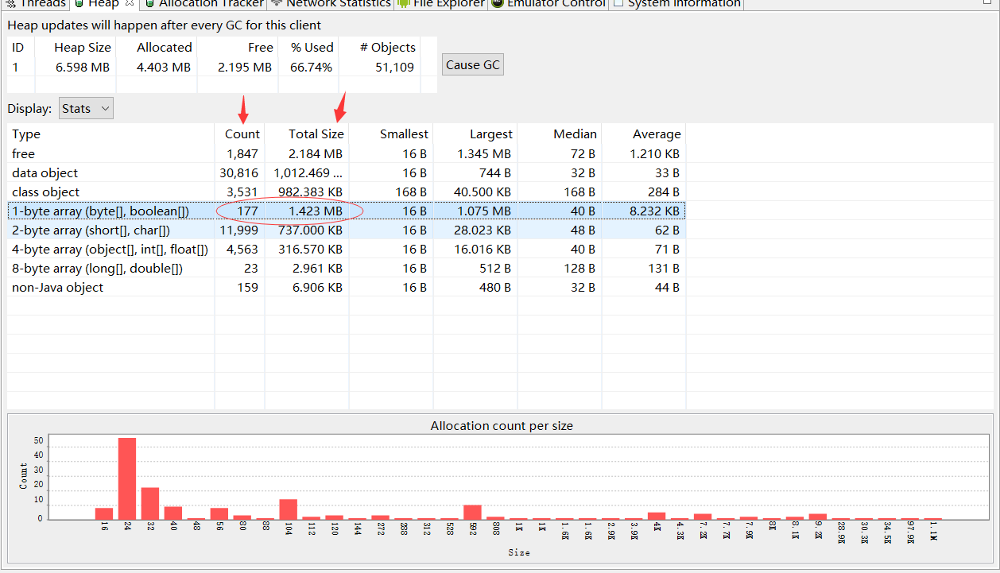Image resolution: width=1000 pixels, height=573 pixels.
Task: Open the Allocation Tracker tab
Action: [210, 3]
